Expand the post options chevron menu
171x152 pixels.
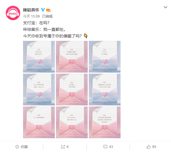pos(166,7)
